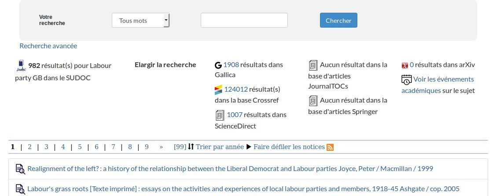Click the record icon beside Labour's grass roots
Screen dimensions: 496x196
tap(21, 189)
